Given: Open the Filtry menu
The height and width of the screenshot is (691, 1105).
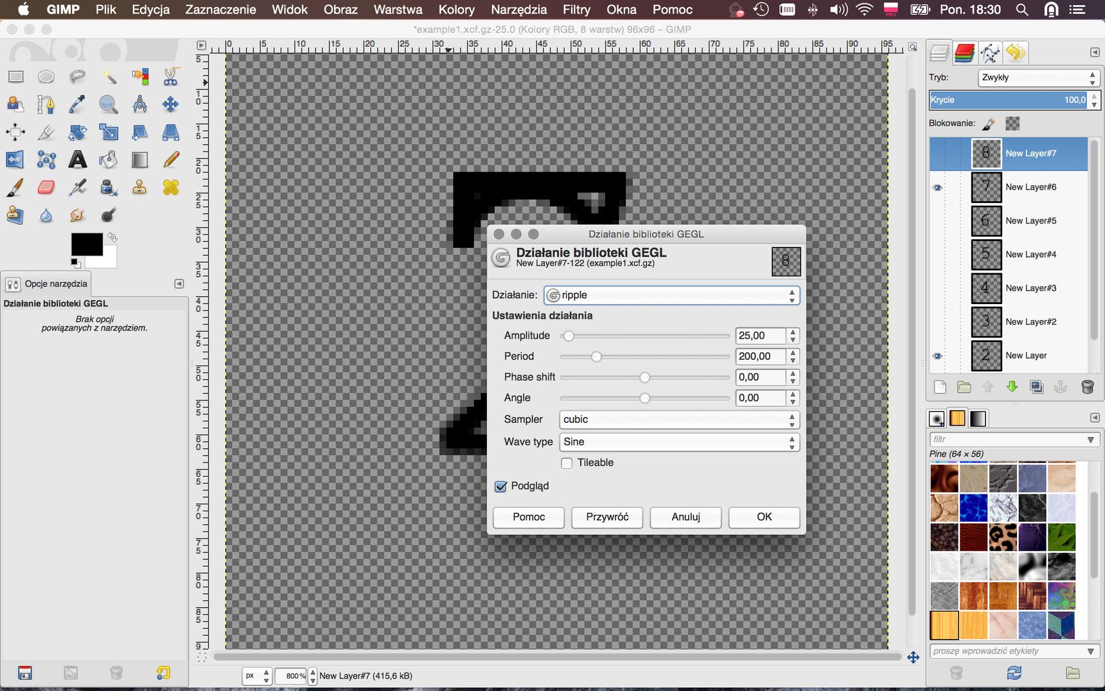Looking at the screenshot, I should 576,10.
